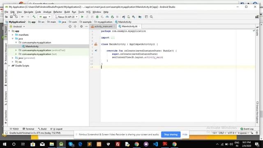The width and height of the screenshot is (263, 148).
Task: Click the scroll-from-source target icon in Project panel
Action: (x=70, y=26)
